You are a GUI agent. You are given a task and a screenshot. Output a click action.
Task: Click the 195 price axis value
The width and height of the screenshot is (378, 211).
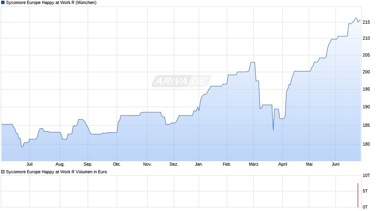[366, 89]
